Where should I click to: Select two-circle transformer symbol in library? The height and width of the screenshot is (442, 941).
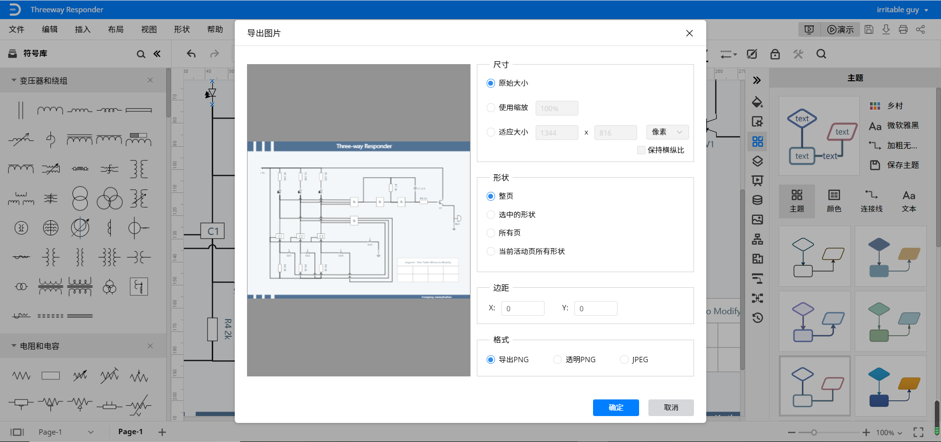pyautogui.click(x=80, y=198)
